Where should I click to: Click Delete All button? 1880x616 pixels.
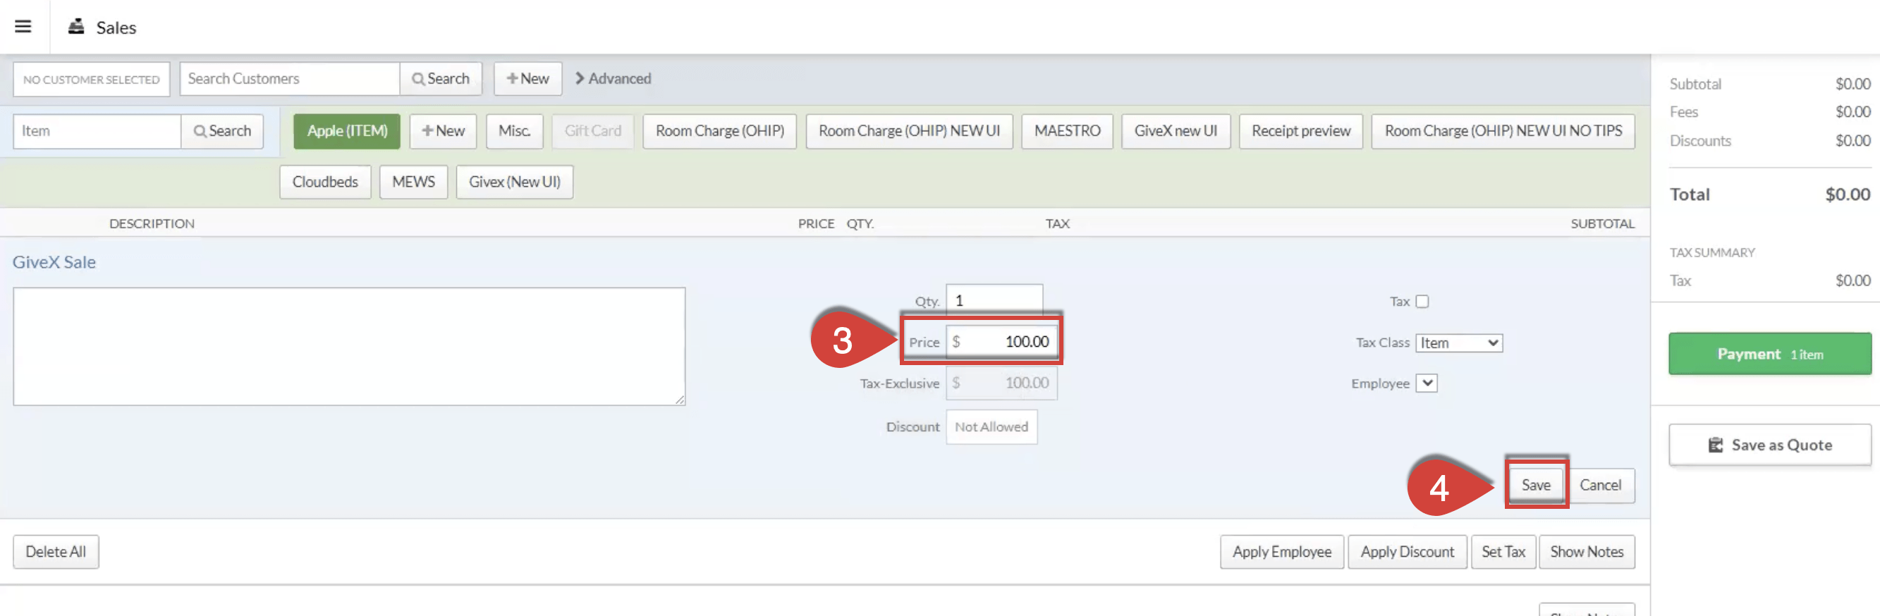click(x=56, y=551)
